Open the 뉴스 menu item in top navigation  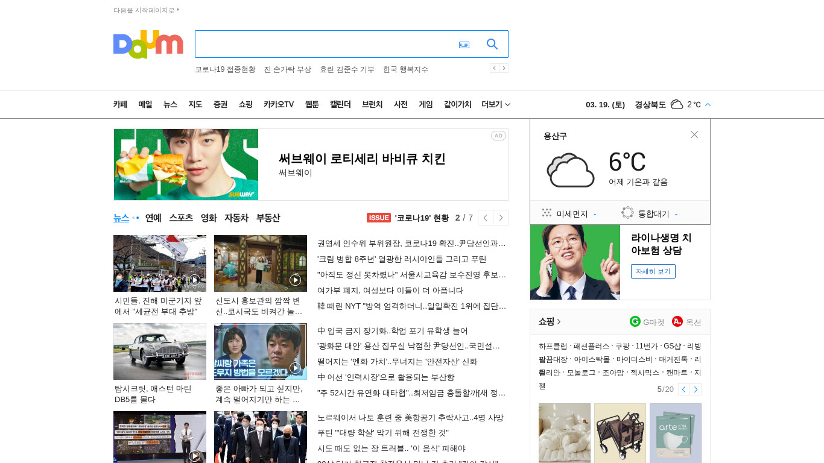tap(170, 104)
